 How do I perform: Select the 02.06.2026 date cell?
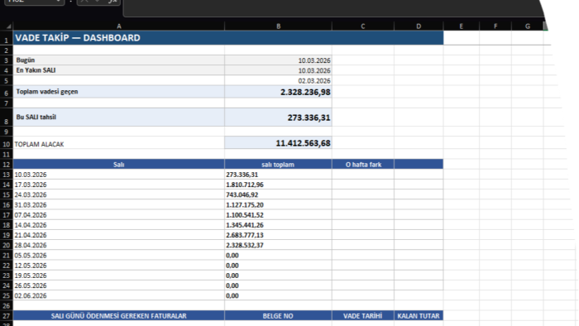(x=119, y=295)
